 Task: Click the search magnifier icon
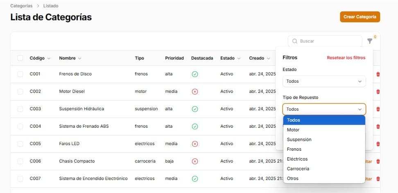295,41
